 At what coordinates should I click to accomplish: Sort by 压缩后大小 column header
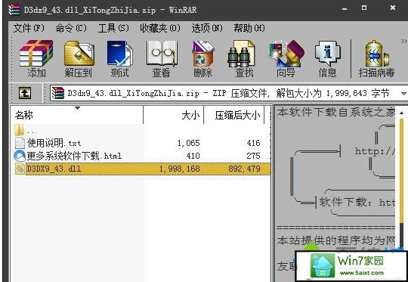point(234,115)
